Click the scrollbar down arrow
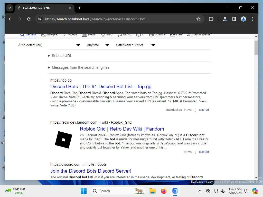This screenshot has height=197, width=263. coord(256,178)
